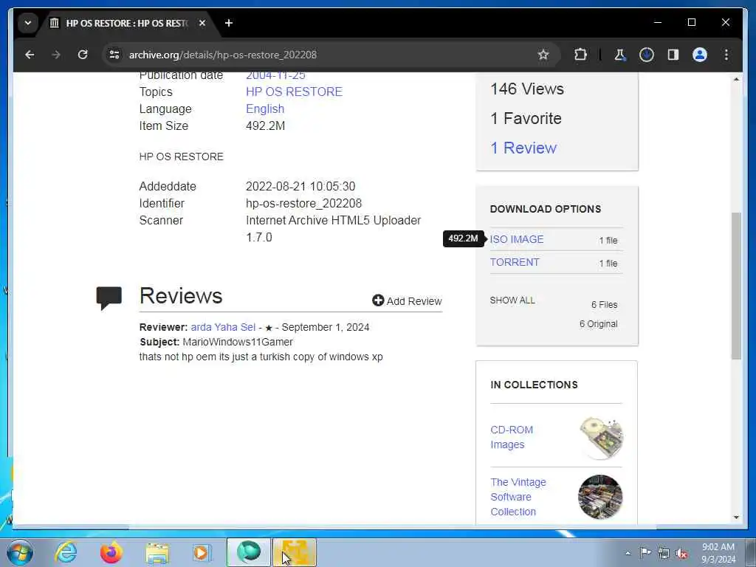Click the 6 Original text
This screenshot has height=567, width=756.
pyautogui.click(x=598, y=324)
